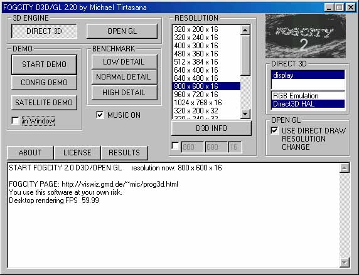359x275 pixels.
Task: Run HIGH DETAIL benchmark
Action: pos(124,92)
